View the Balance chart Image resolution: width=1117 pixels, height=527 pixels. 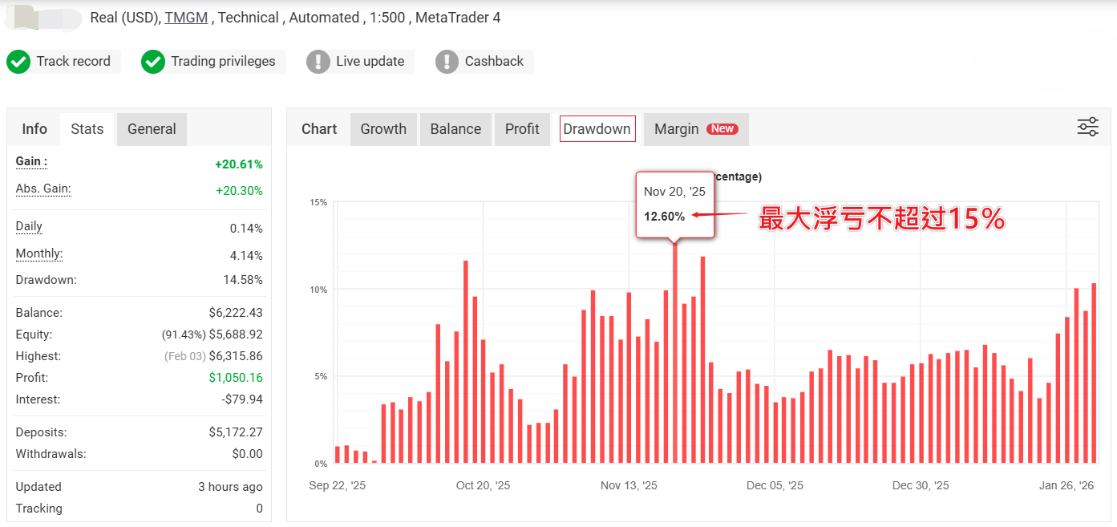[455, 128]
